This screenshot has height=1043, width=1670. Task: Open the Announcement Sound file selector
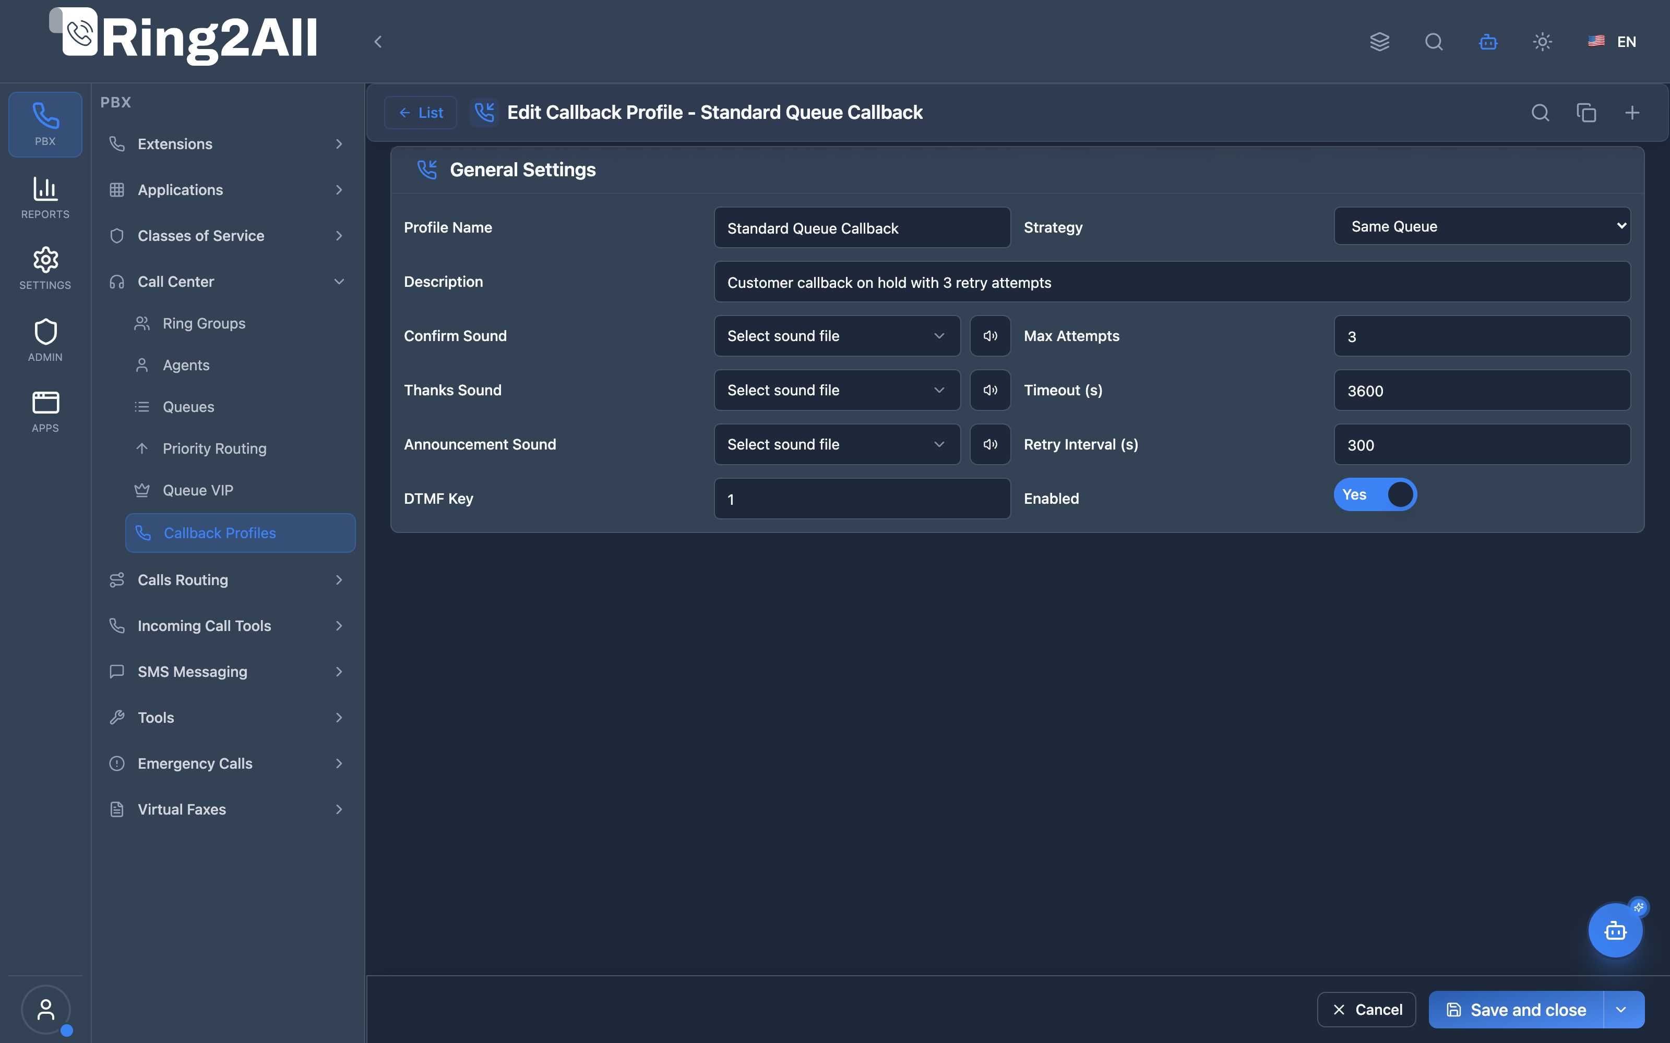pyautogui.click(x=837, y=444)
